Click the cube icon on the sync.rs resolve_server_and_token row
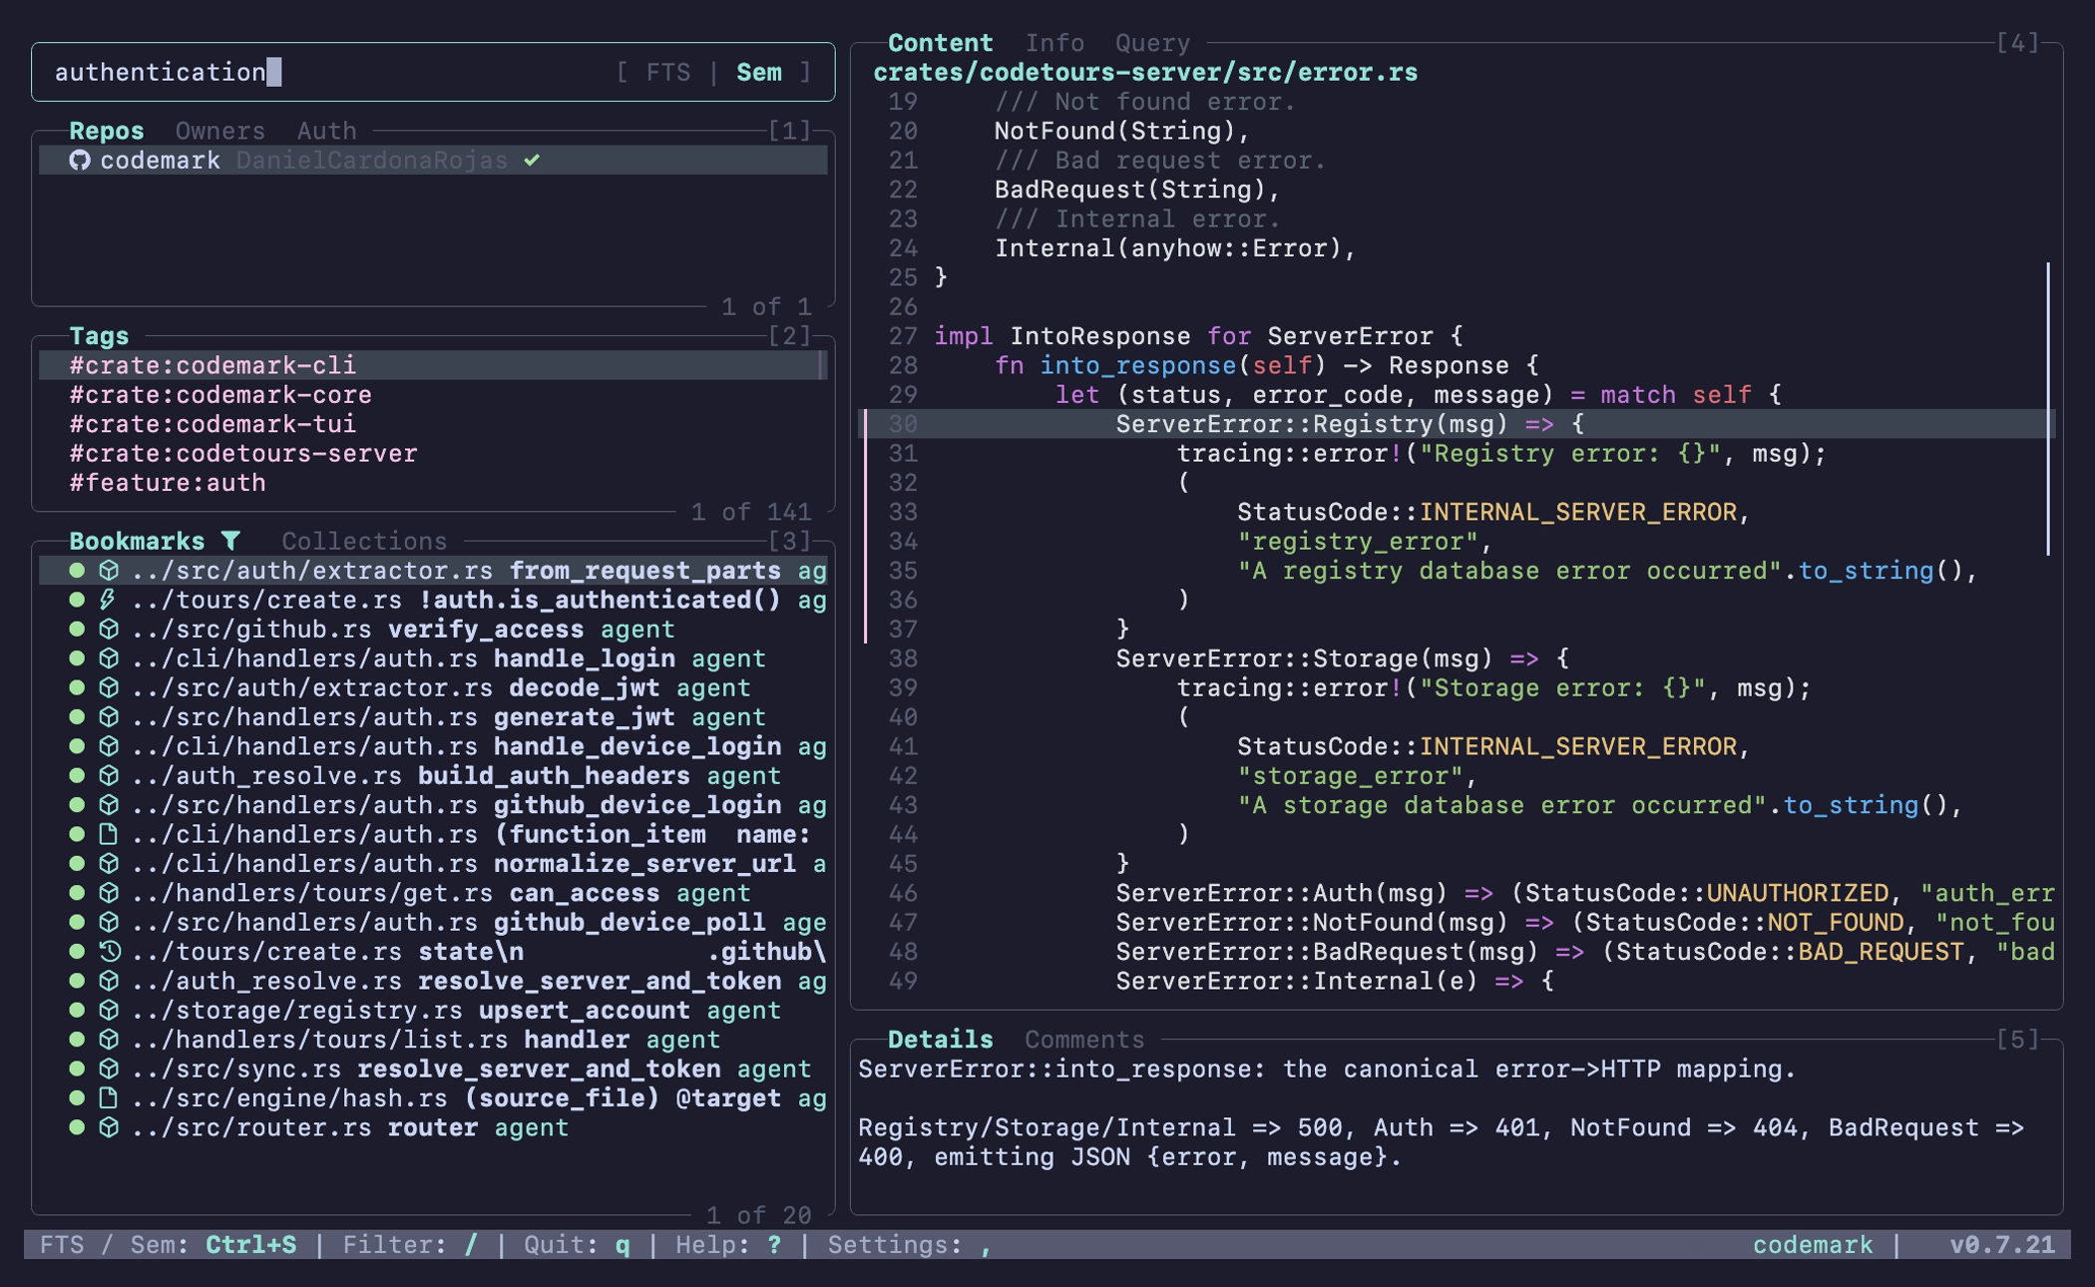The height and width of the screenshot is (1287, 2095). tap(109, 1070)
